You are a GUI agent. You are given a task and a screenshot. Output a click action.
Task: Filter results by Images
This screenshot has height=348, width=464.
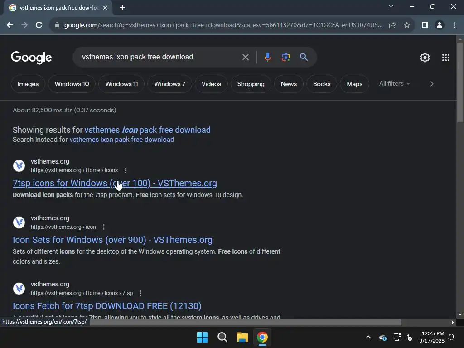point(28,84)
